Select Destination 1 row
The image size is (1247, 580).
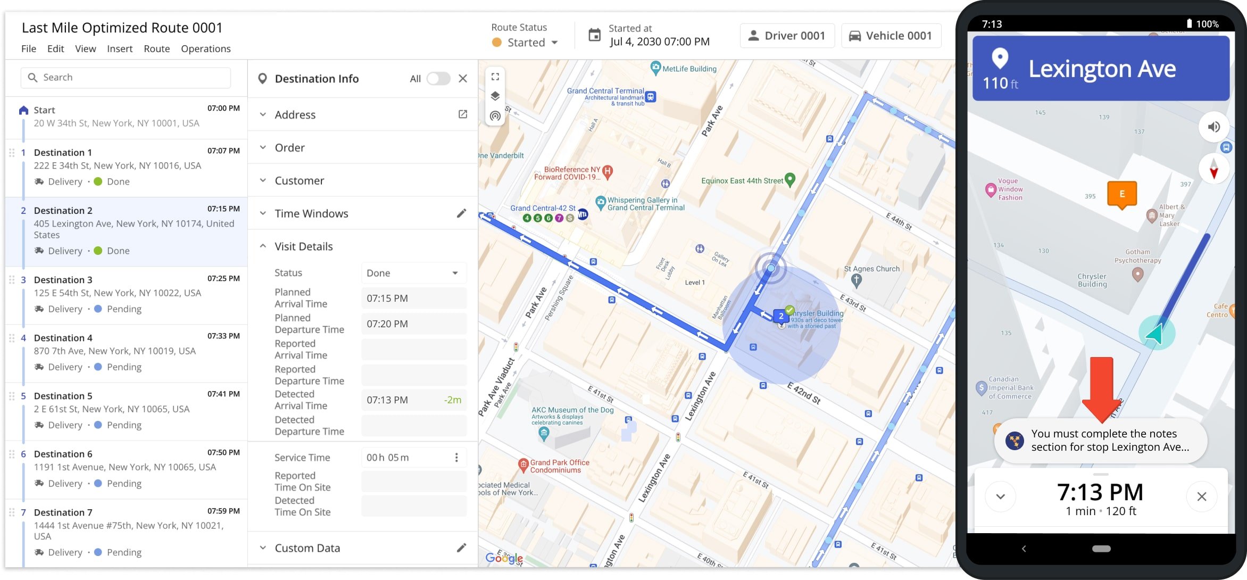(x=126, y=168)
